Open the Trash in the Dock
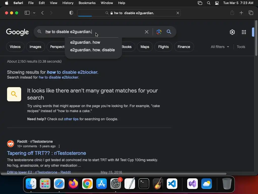This screenshot has width=258, height=194. pyautogui.click(x=227, y=184)
